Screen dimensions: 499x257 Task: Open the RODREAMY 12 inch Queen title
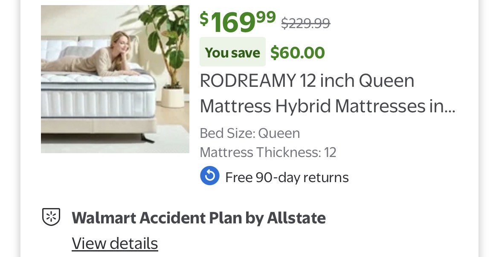[307, 81]
